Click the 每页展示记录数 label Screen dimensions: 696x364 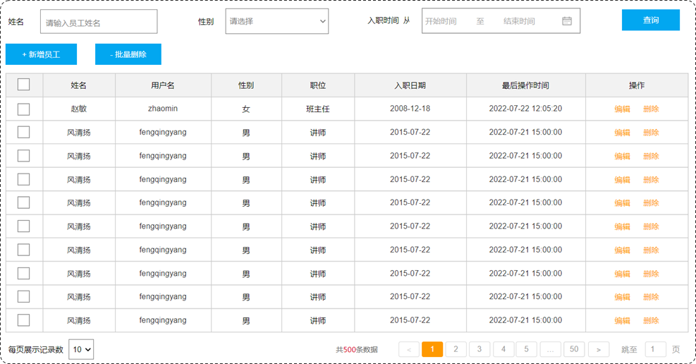coord(36,350)
